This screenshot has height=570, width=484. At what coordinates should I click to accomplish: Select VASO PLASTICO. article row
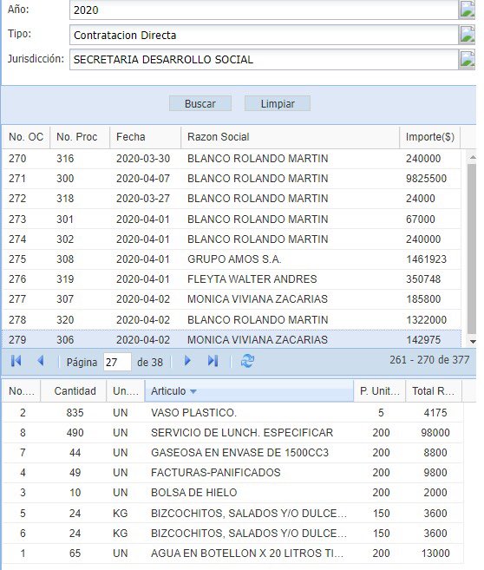233,413
